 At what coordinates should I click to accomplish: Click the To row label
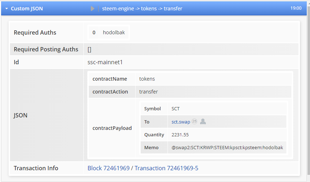(147, 122)
